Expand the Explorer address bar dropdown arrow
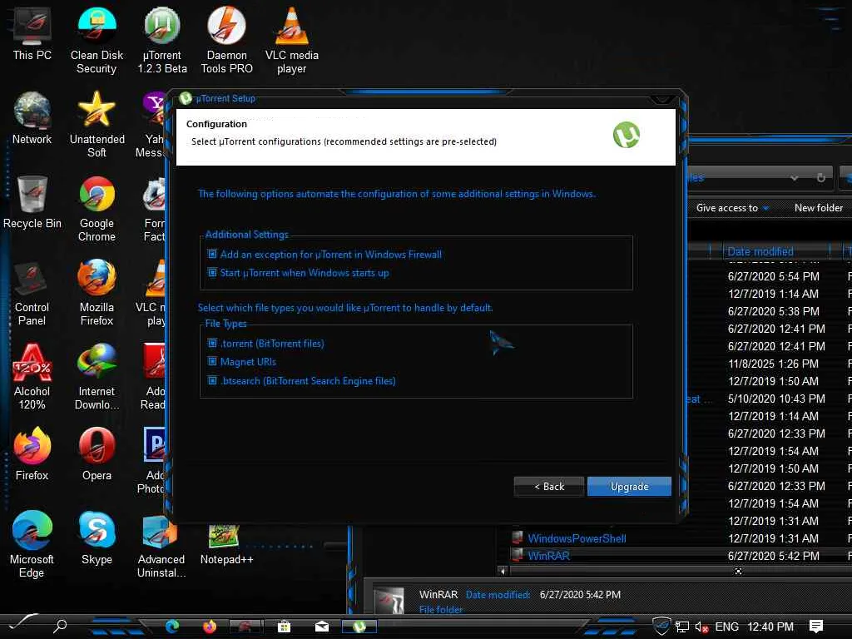 tap(795, 178)
